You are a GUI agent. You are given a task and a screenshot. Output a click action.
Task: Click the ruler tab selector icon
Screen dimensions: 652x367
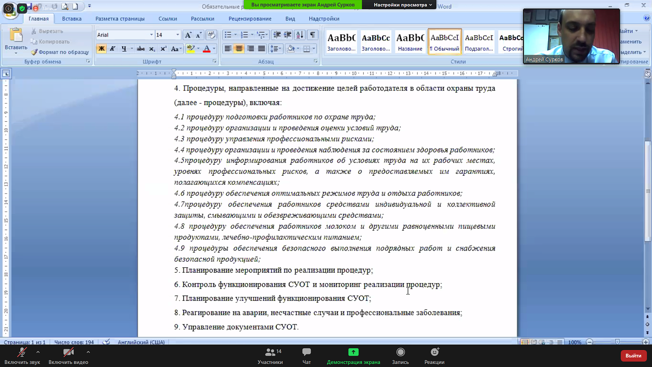[6, 73]
